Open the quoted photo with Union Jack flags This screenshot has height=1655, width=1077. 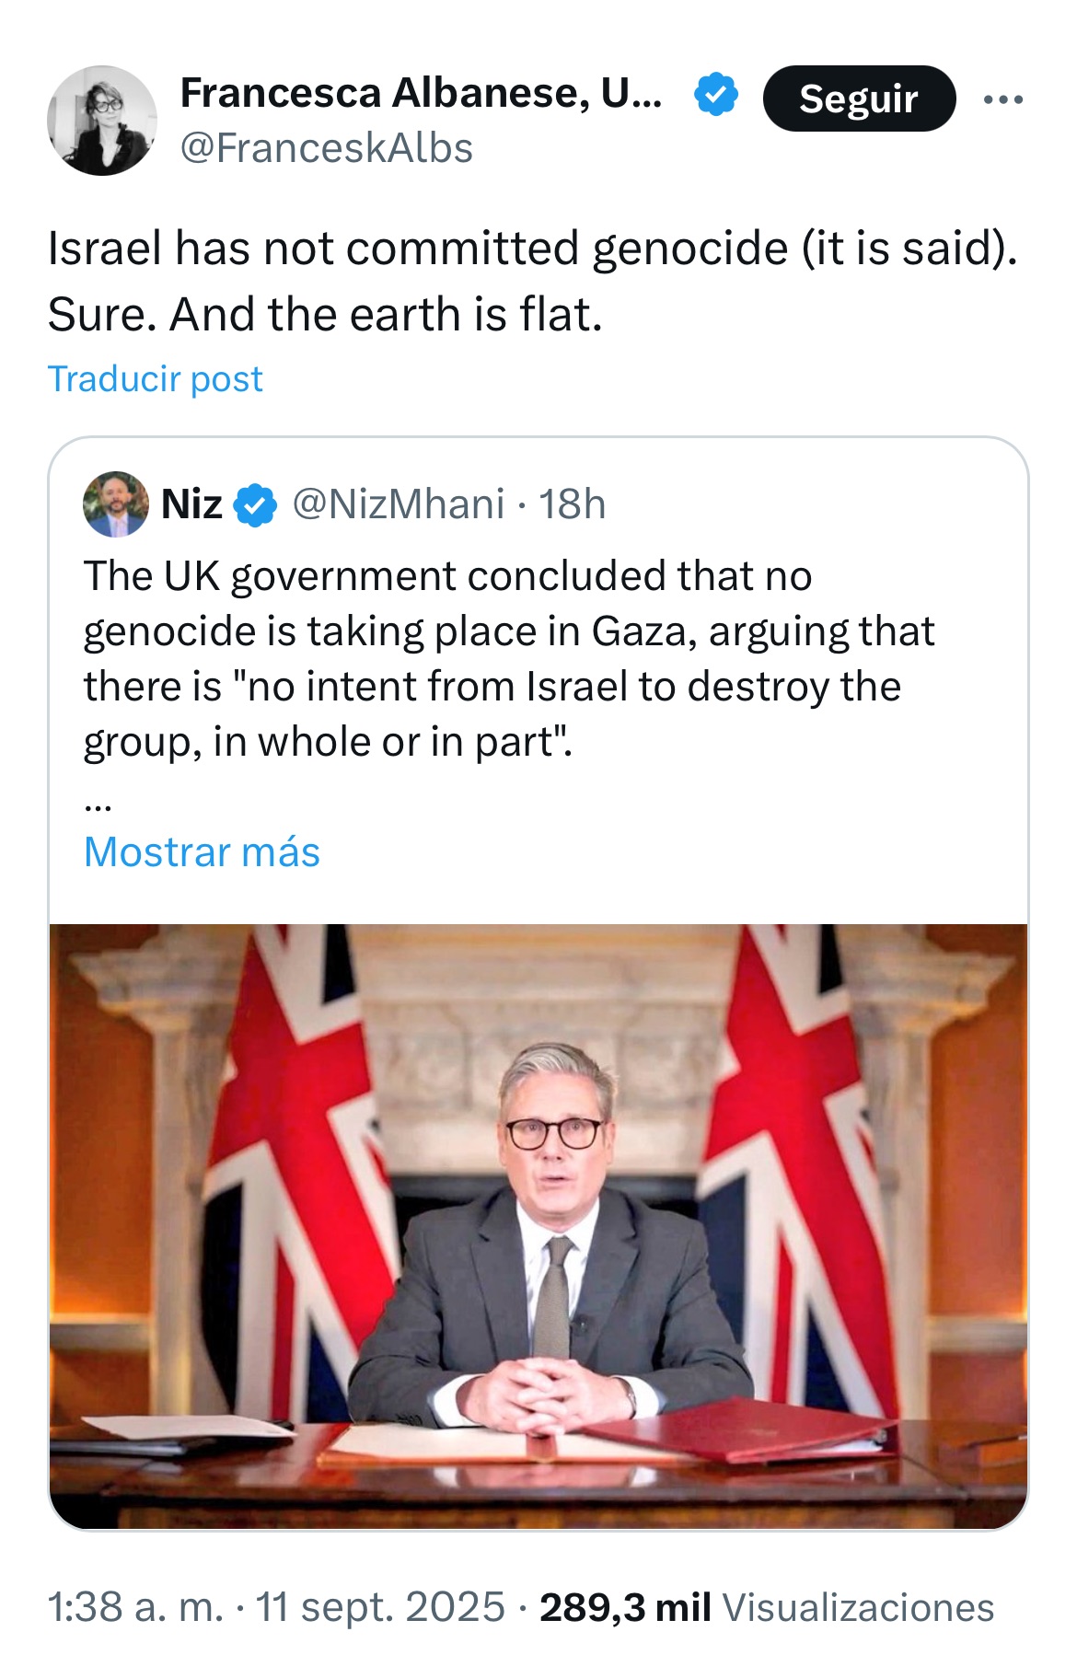click(x=538, y=1224)
